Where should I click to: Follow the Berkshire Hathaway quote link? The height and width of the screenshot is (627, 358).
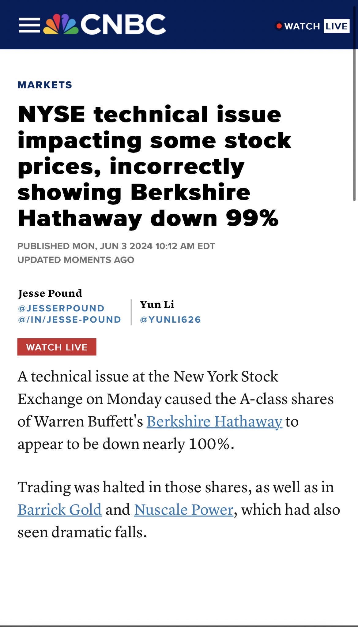click(214, 422)
